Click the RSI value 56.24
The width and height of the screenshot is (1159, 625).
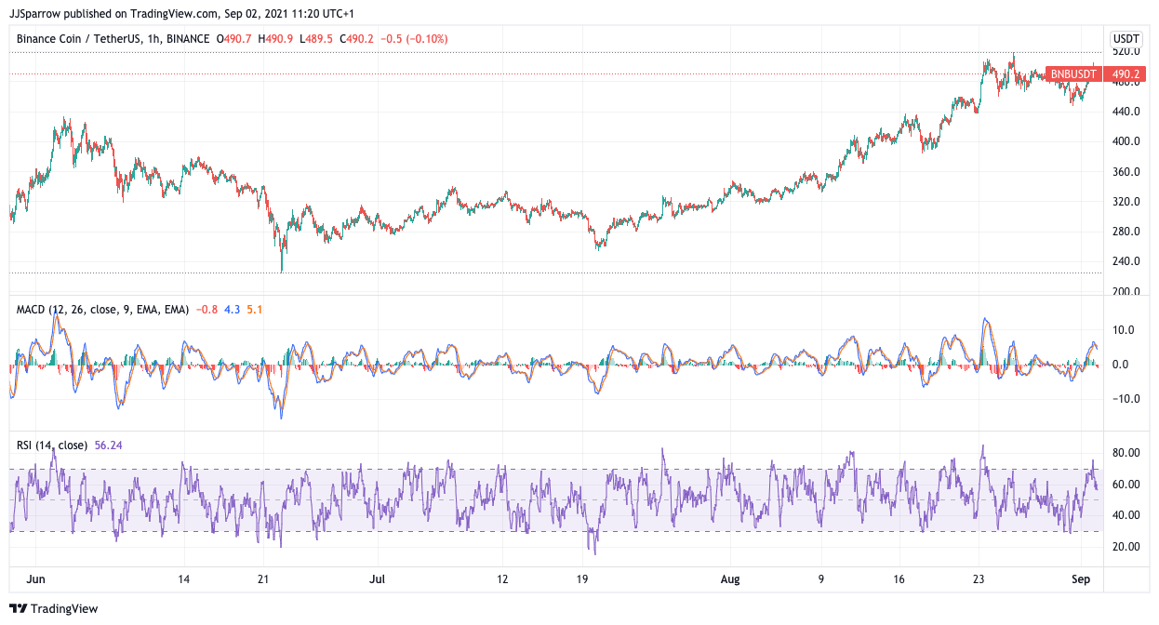(110, 445)
